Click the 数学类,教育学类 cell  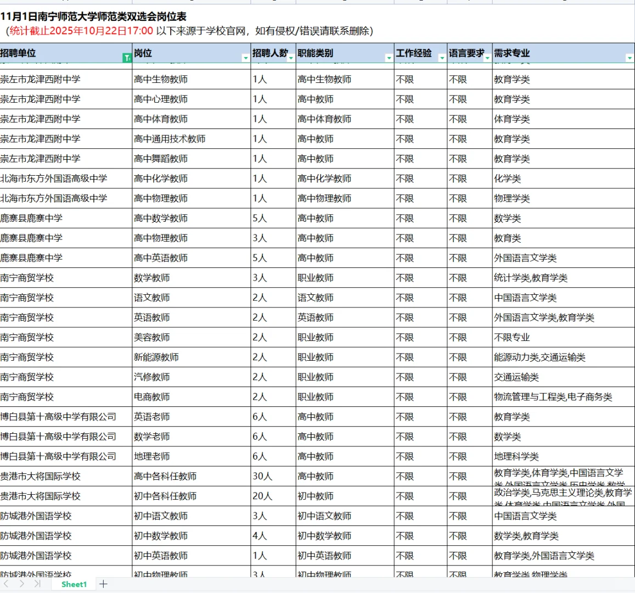pyautogui.click(x=563, y=536)
